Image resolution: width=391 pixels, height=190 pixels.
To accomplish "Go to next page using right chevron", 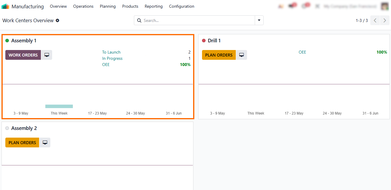I will (385, 20).
